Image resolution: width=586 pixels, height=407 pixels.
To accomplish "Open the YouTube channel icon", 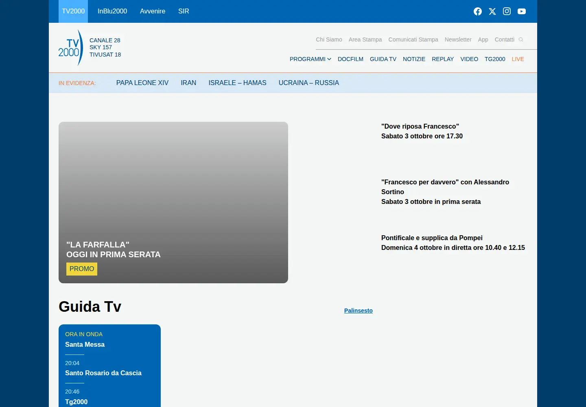I will pos(522,11).
